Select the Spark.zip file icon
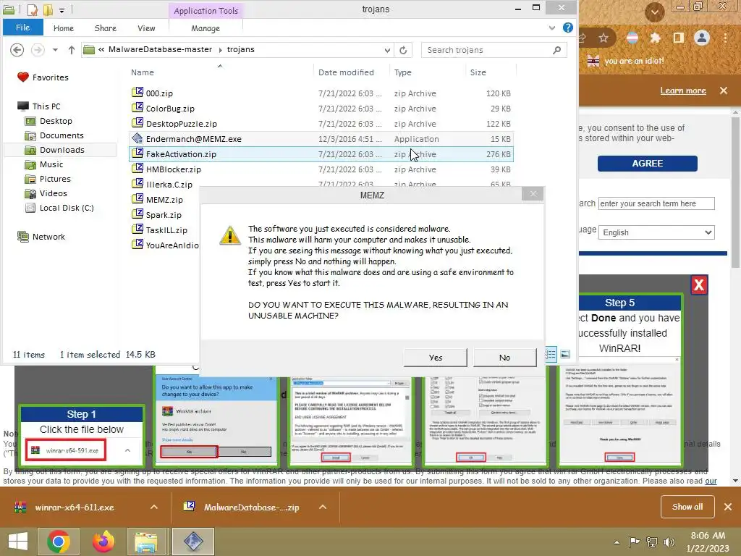This screenshot has width=741, height=556. [x=137, y=214]
